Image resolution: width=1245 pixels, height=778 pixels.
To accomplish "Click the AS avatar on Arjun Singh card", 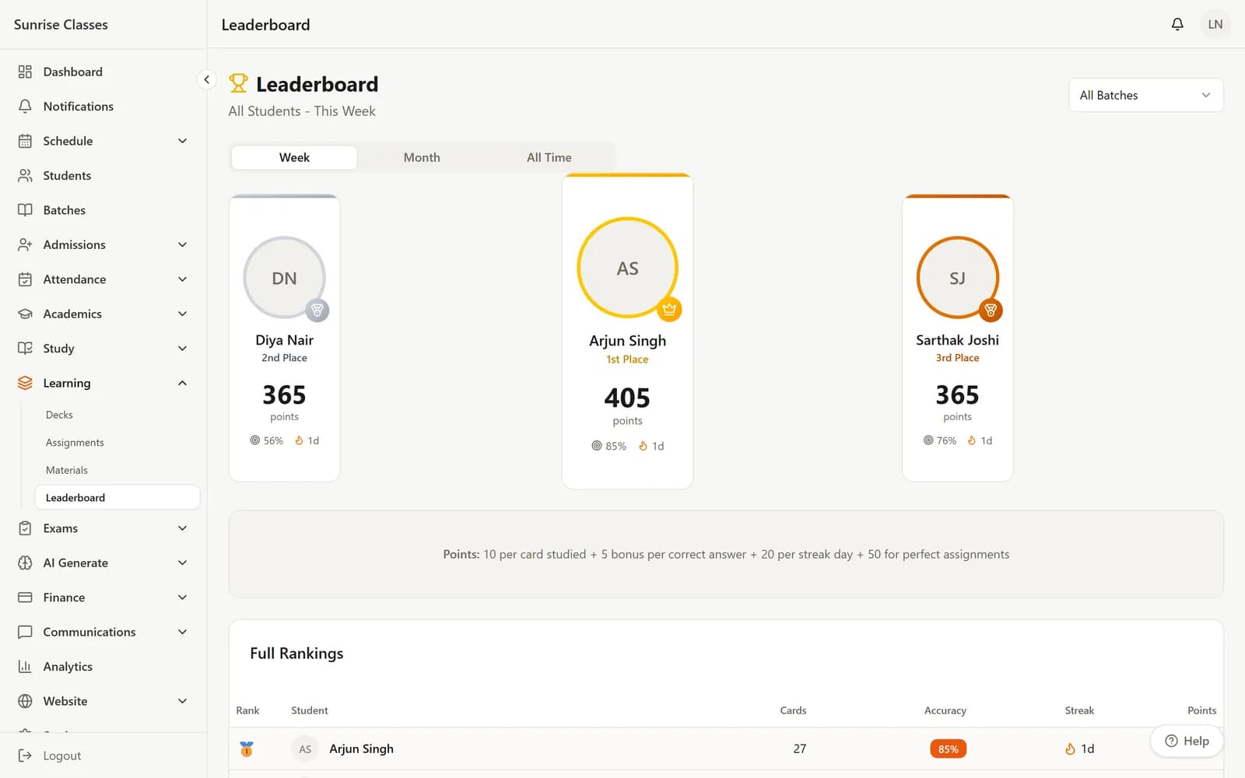I will click(x=627, y=268).
